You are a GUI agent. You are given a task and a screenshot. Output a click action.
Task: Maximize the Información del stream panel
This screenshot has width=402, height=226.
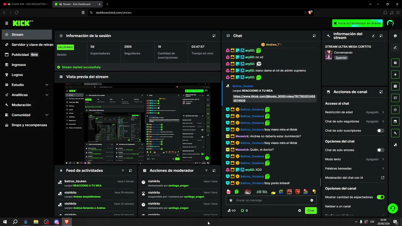pos(381,36)
